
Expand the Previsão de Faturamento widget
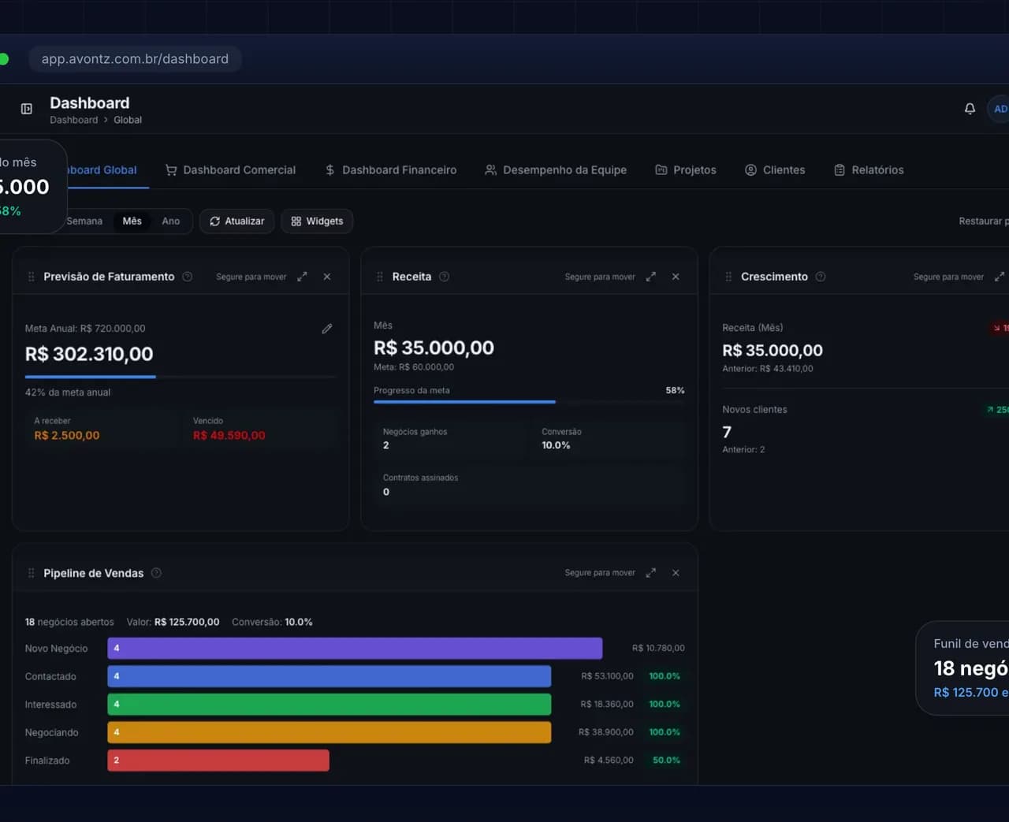point(302,277)
